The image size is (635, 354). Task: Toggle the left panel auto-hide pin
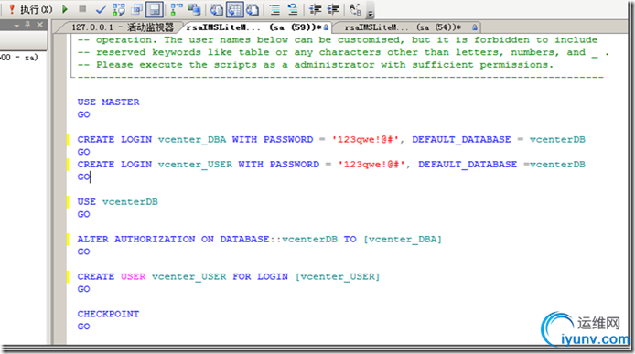(x=28, y=25)
